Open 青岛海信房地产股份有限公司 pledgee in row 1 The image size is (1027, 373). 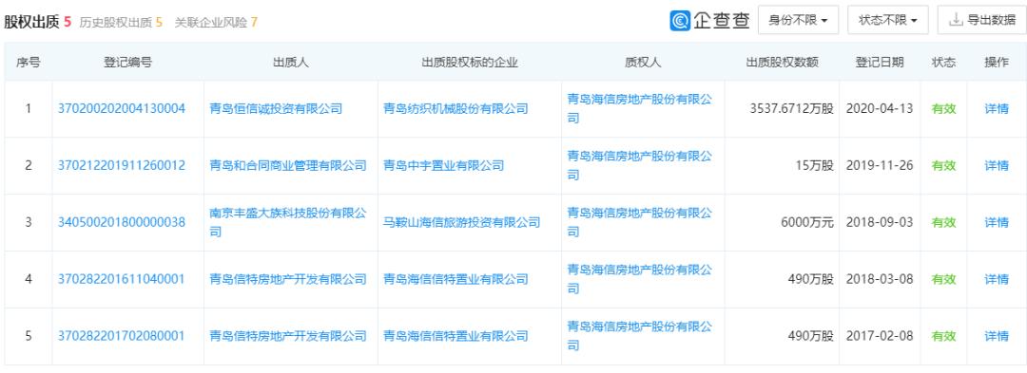click(639, 109)
